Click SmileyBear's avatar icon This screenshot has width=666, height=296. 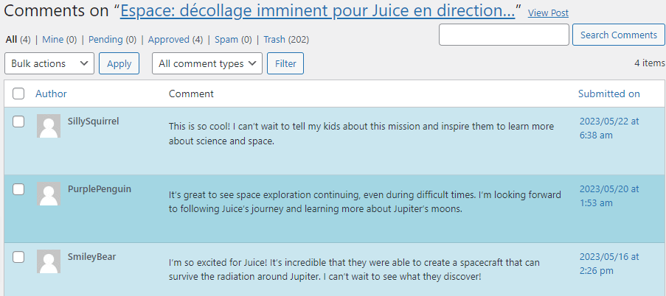[x=49, y=261]
